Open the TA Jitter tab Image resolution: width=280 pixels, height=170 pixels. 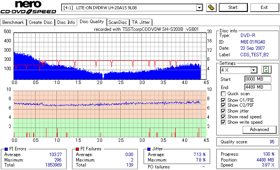click(x=141, y=22)
